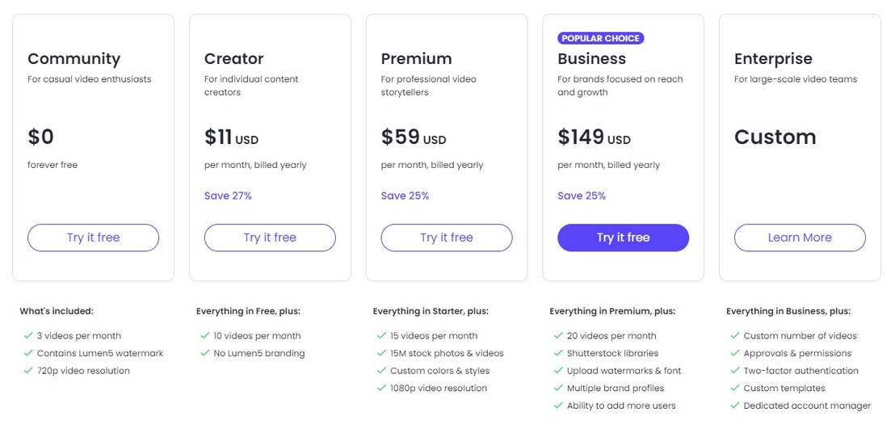The width and height of the screenshot is (895, 429).
Task: Open Learn More for the Enterprise plan
Action: pyautogui.click(x=800, y=238)
